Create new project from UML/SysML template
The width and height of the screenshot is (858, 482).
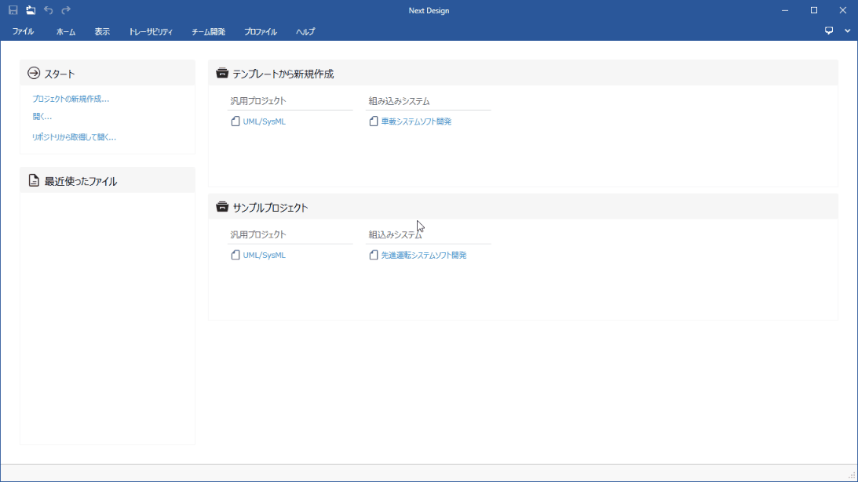tap(265, 121)
